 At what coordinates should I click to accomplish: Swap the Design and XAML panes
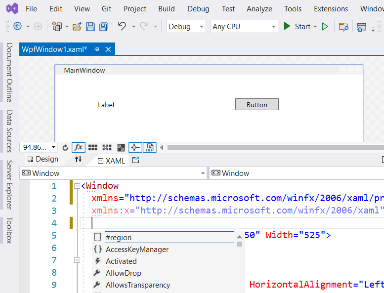point(78,160)
